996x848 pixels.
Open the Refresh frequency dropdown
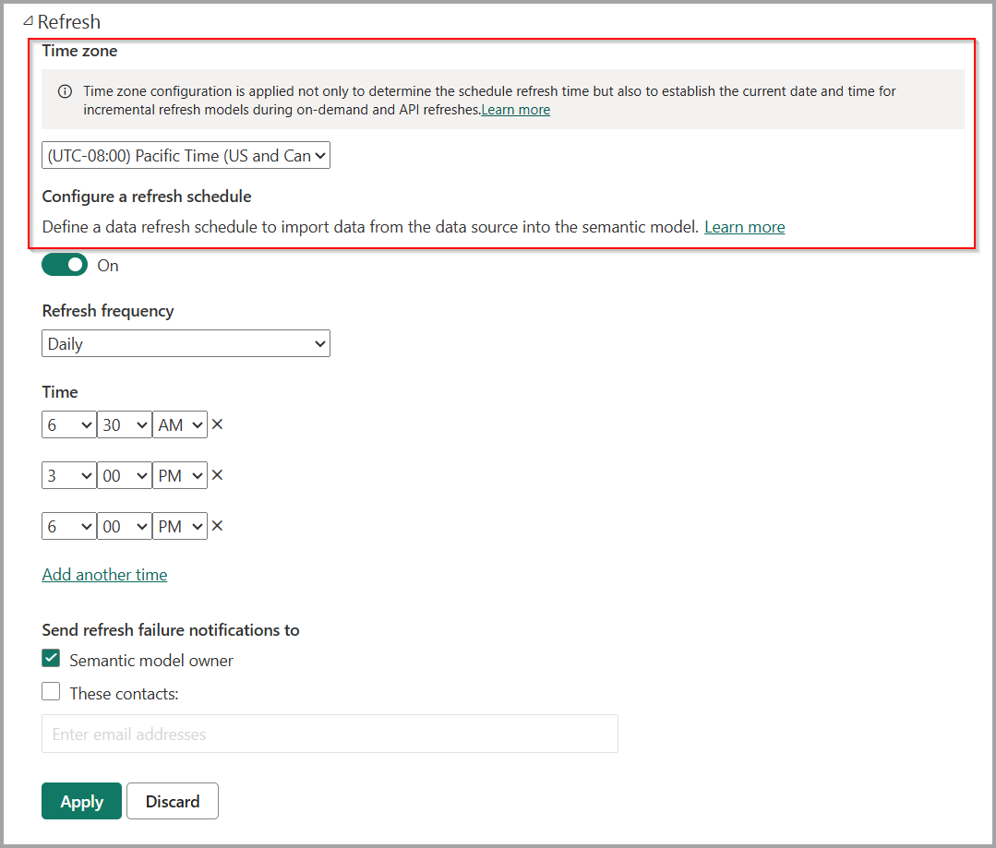(x=185, y=343)
